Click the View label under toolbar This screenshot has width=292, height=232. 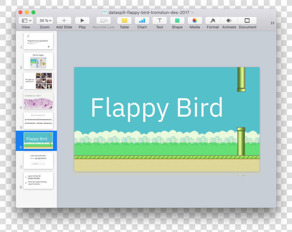click(x=26, y=27)
